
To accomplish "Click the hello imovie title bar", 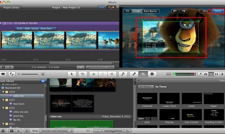I will click(36, 29).
